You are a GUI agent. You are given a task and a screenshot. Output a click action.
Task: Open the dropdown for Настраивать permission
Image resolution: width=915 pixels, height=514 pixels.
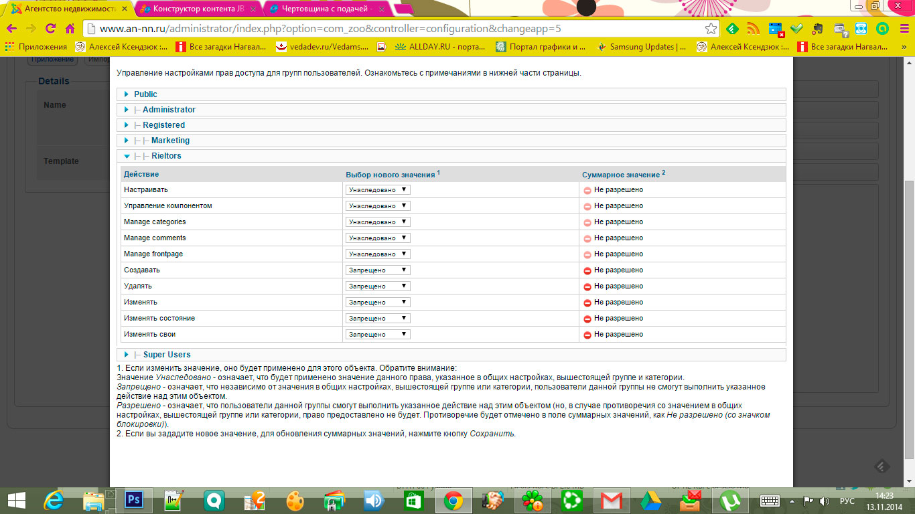click(x=378, y=190)
